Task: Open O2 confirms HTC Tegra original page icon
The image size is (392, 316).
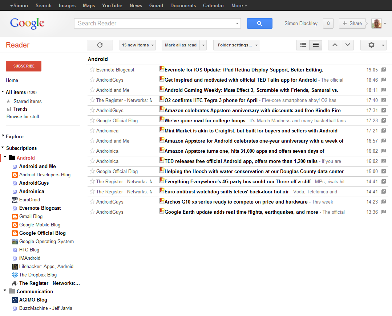Action: click(384, 100)
